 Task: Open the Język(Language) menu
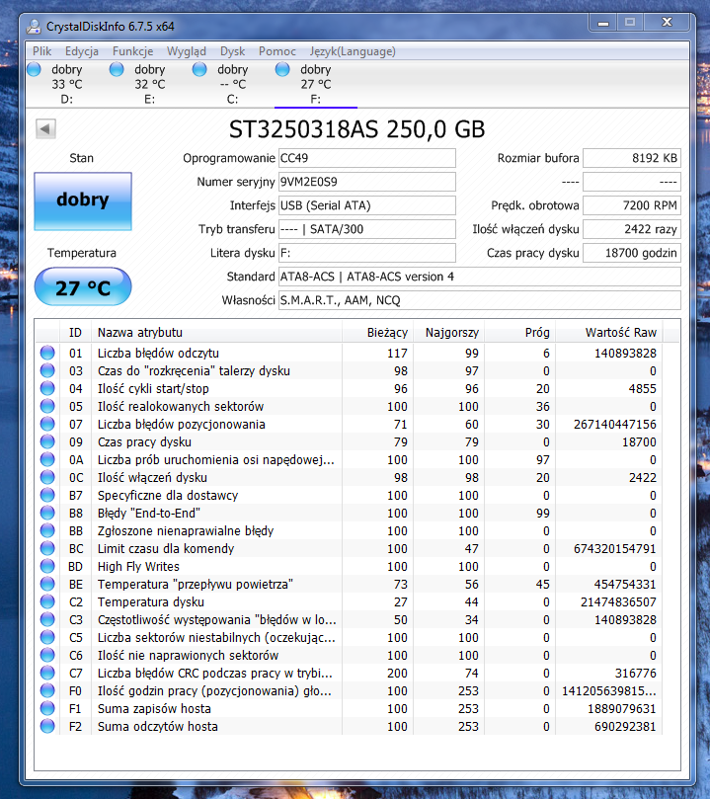(353, 51)
